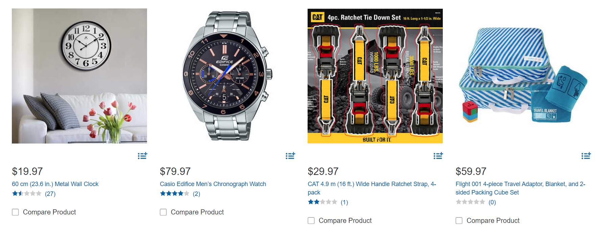Viewport: 601px width, 232px height.
Task: Add Flight 001 travel set to list icon
Action: click(x=586, y=156)
